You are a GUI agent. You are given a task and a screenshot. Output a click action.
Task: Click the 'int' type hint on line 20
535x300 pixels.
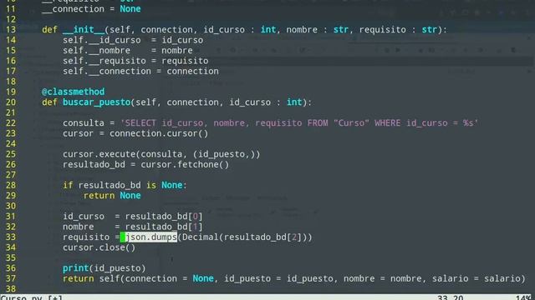(x=294, y=102)
